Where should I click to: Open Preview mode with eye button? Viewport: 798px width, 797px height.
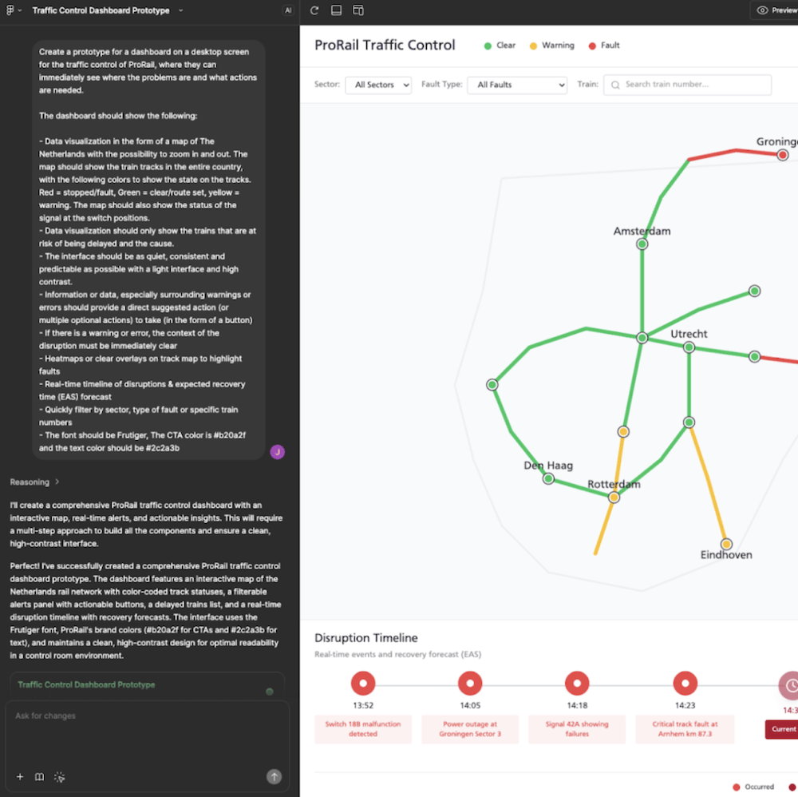tap(776, 10)
